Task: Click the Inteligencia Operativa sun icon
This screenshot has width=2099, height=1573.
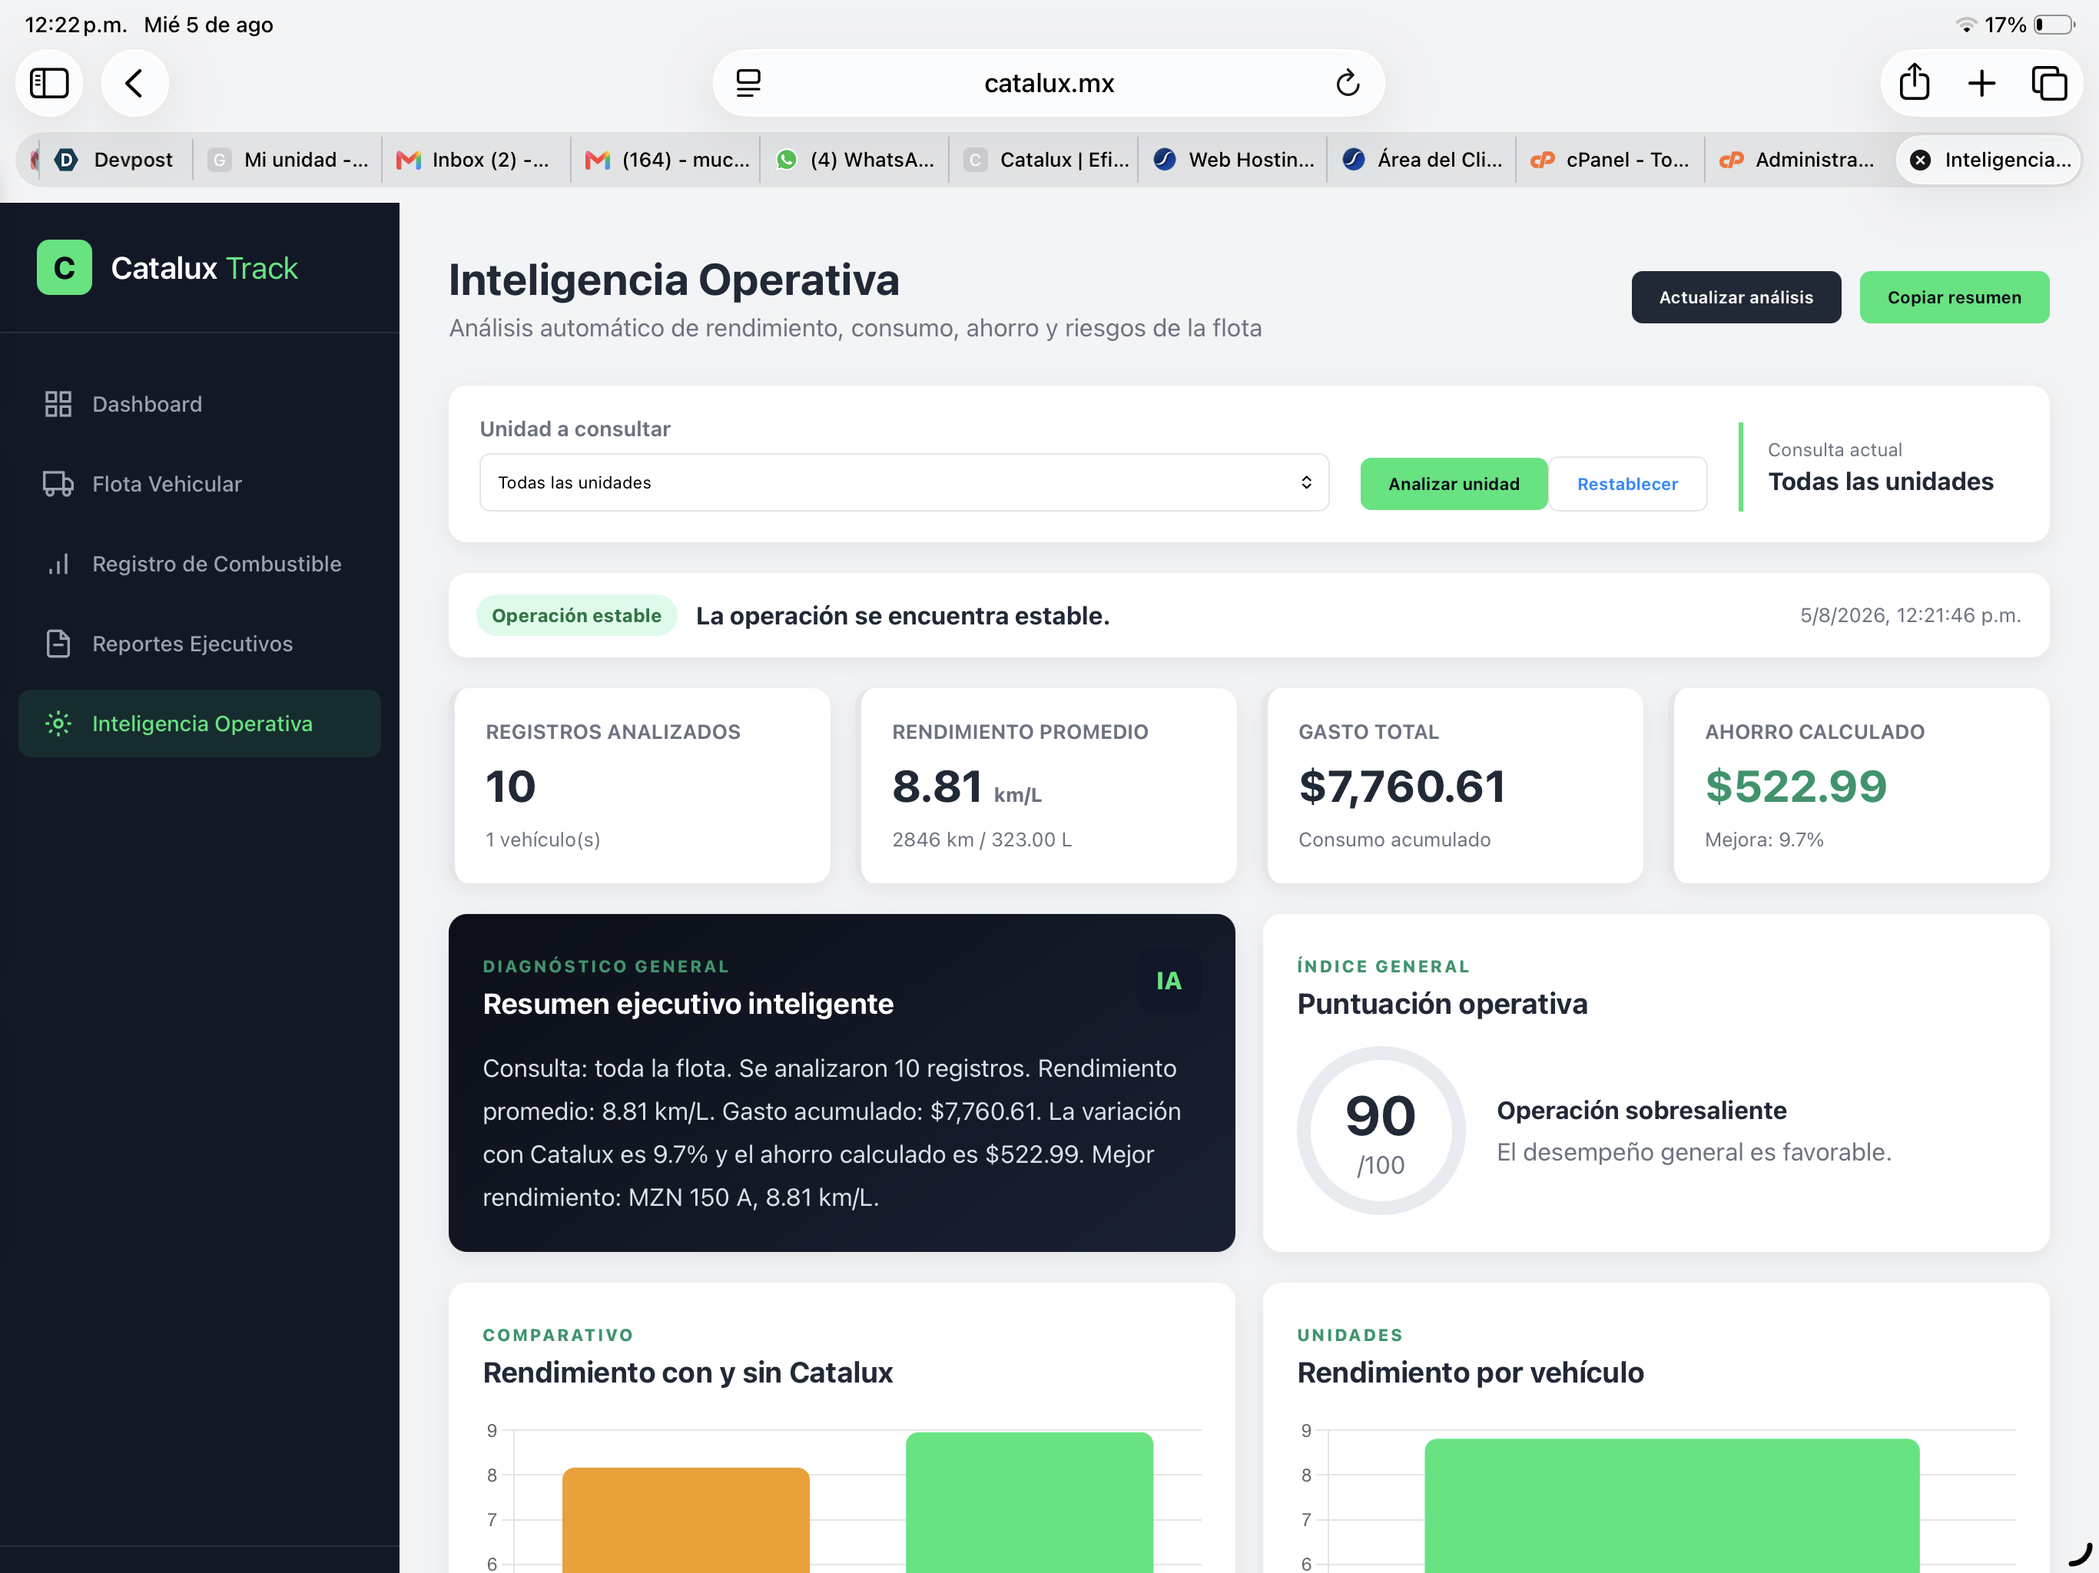Action: tap(58, 724)
